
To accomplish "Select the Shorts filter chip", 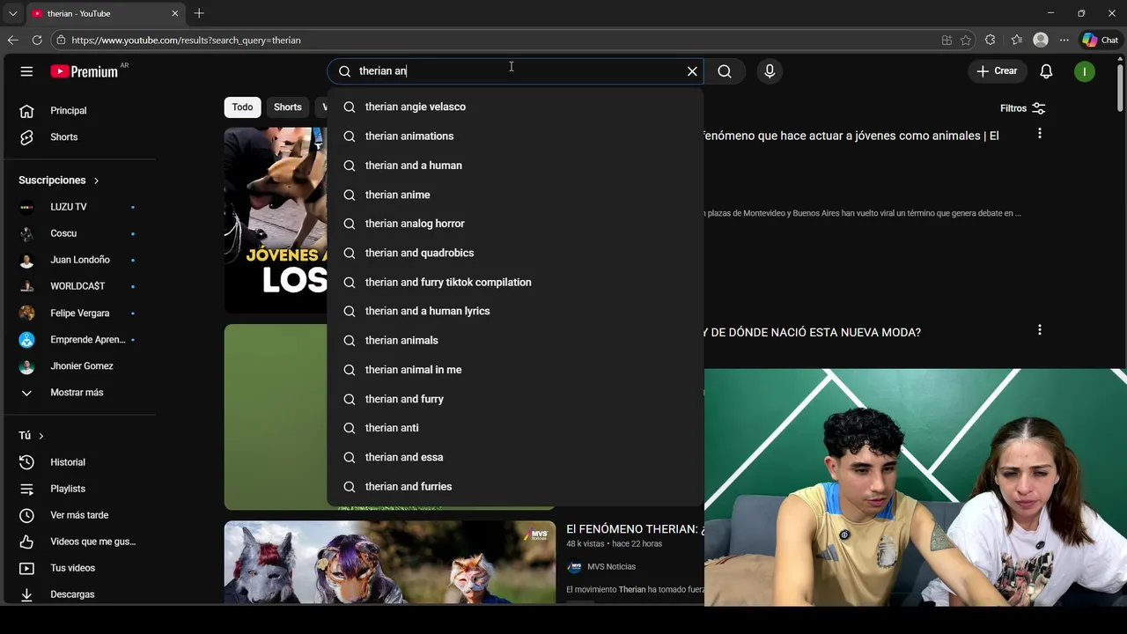I will coord(287,107).
